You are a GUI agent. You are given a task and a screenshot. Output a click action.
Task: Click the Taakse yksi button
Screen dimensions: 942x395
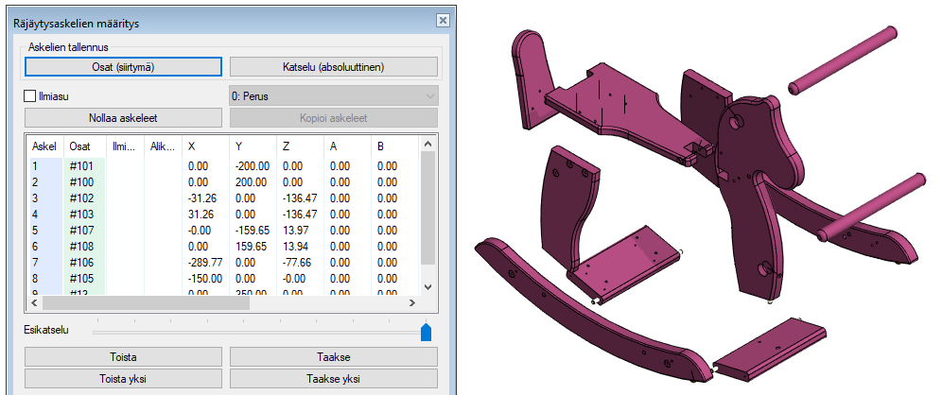point(333,379)
